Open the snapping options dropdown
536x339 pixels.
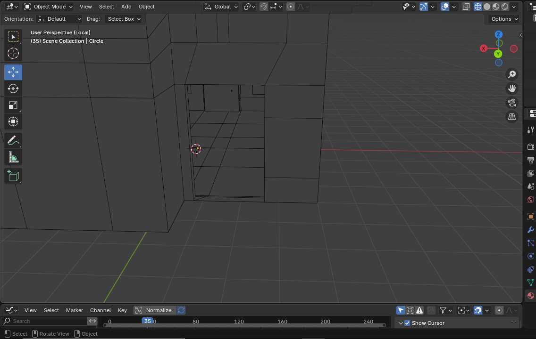pos(276,7)
